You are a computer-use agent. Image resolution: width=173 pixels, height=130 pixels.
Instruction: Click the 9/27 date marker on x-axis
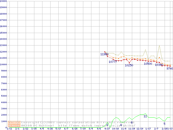(x=107, y=129)
